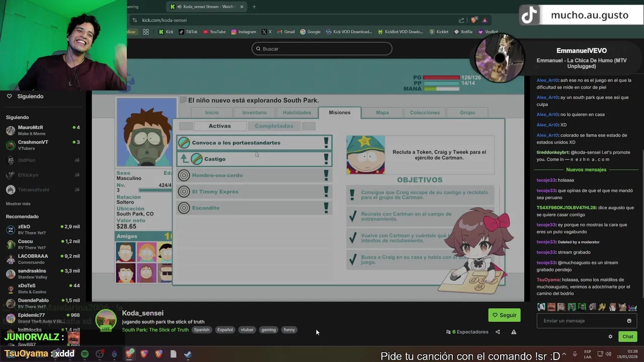Open the X bookmark
Viewport: 644px width, 362px height.
pyautogui.click(x=267, y=32)
